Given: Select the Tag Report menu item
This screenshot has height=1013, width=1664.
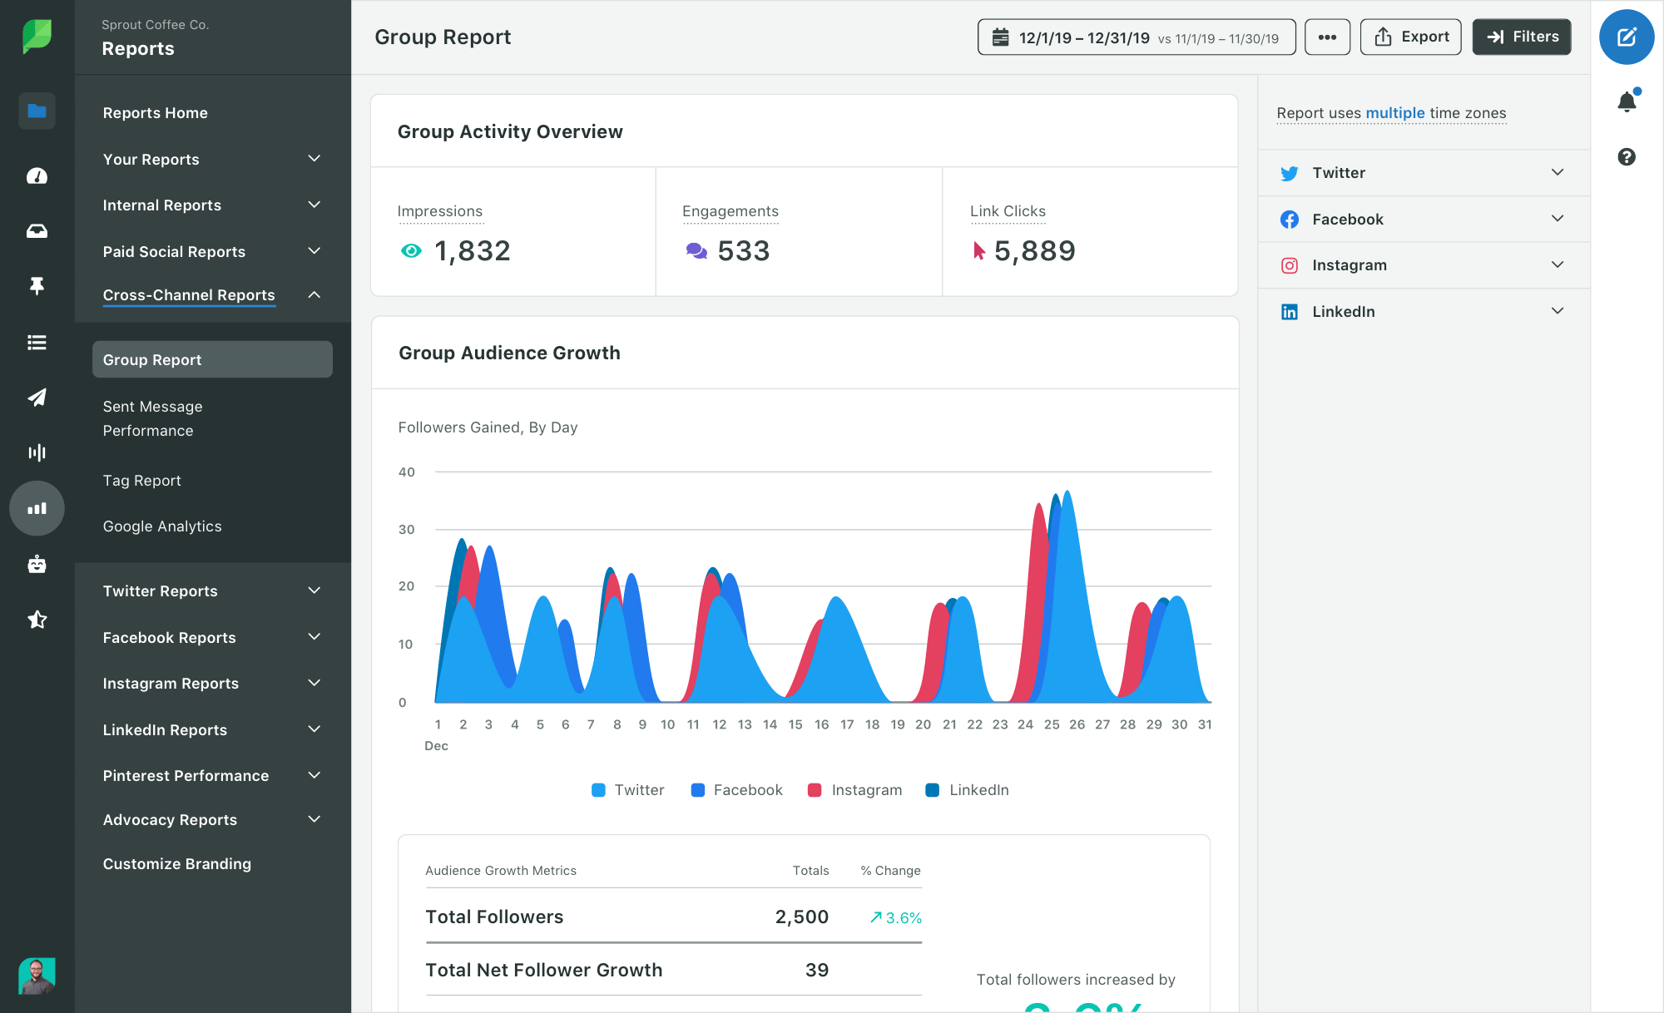Looking at the screenshot, I should coord(141,480).
